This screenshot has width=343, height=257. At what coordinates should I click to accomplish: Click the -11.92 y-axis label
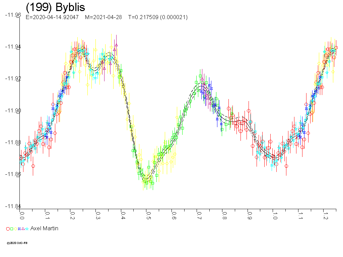coord(13,79)
